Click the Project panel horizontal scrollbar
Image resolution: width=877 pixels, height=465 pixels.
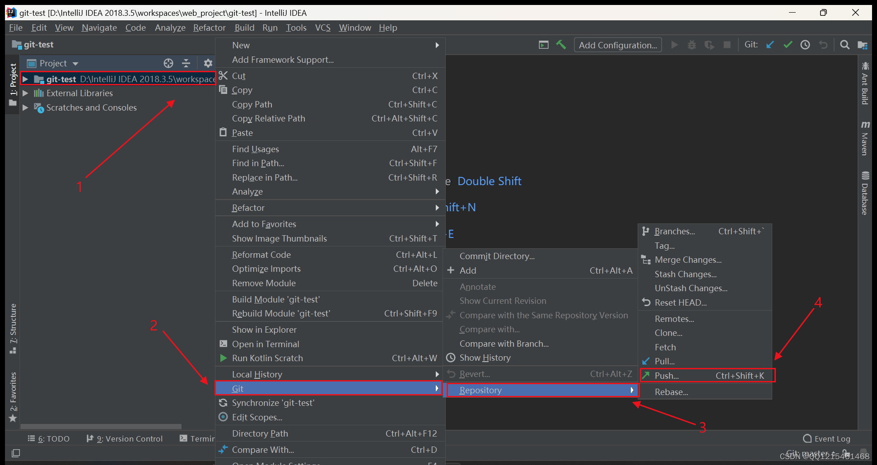[x=101, y=426]
